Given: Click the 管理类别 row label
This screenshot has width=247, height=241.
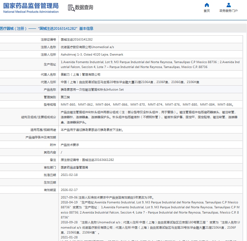Looking at the screenshot, I should 50,97.
